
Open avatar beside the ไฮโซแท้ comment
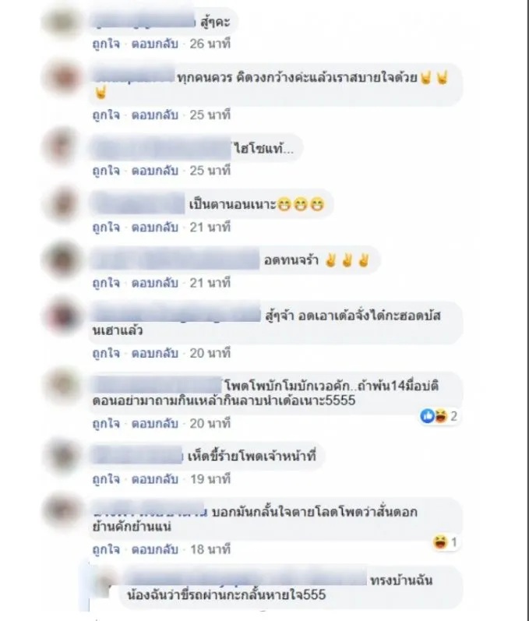pos(62,147)
